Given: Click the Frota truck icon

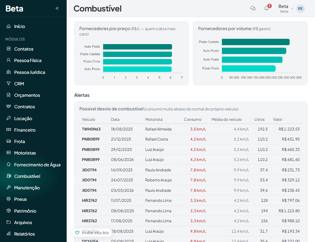Looking at the screenshot, I should coord(9,141).
